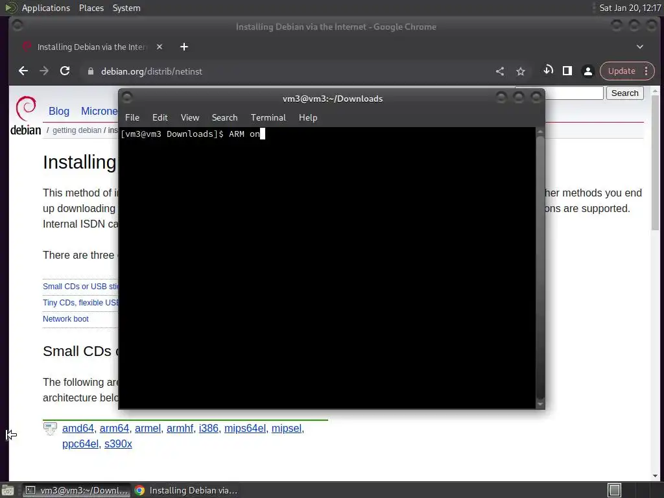Click the CD download icon beside amd64

[50, 428]
